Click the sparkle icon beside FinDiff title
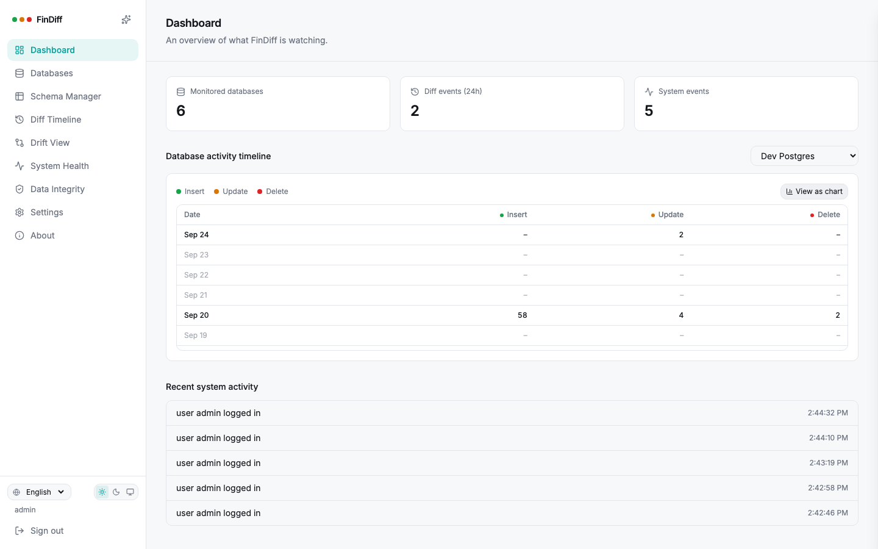Image resolution: width=878 pixels, height=549 pixels. [126, 20]
